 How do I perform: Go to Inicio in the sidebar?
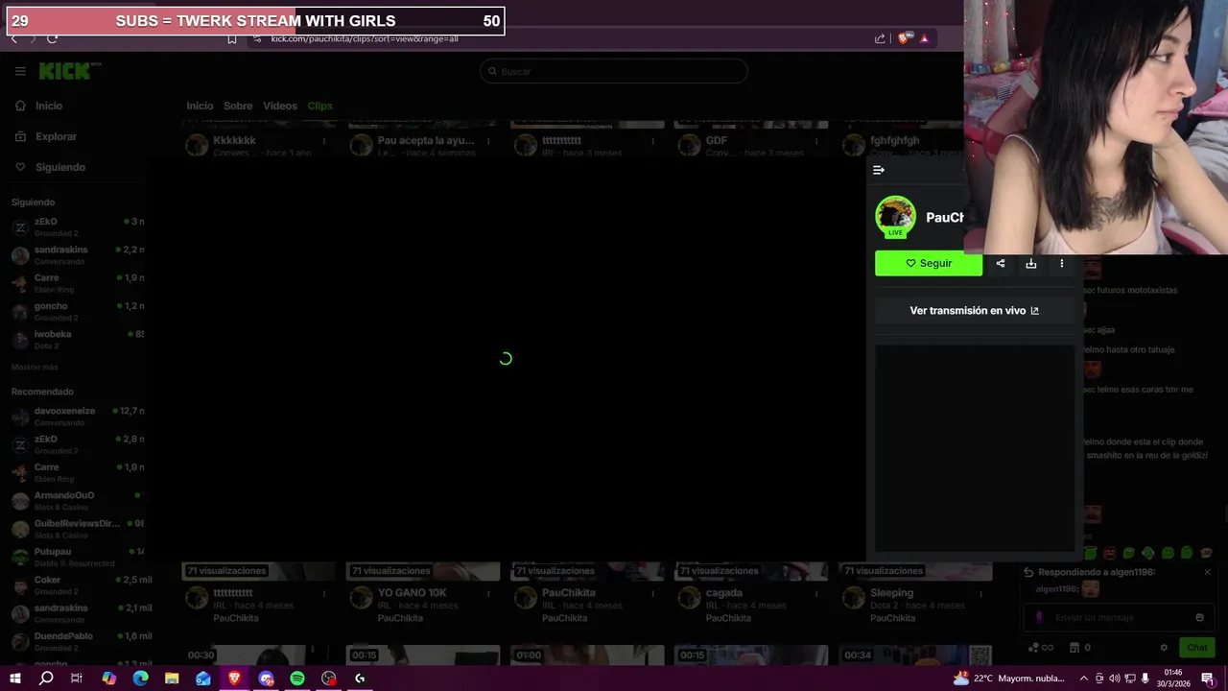tap(49, 106)
